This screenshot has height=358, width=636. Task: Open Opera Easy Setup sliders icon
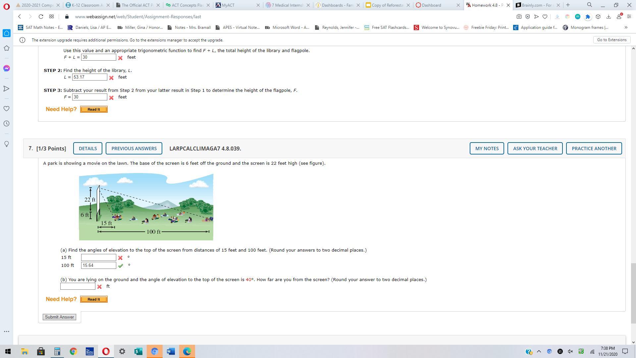[x=629, y=17]
